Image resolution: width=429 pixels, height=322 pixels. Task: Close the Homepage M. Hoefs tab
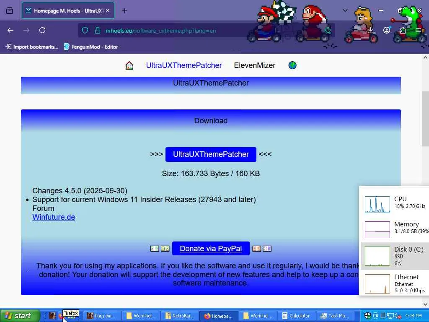[x=108, y=10]
